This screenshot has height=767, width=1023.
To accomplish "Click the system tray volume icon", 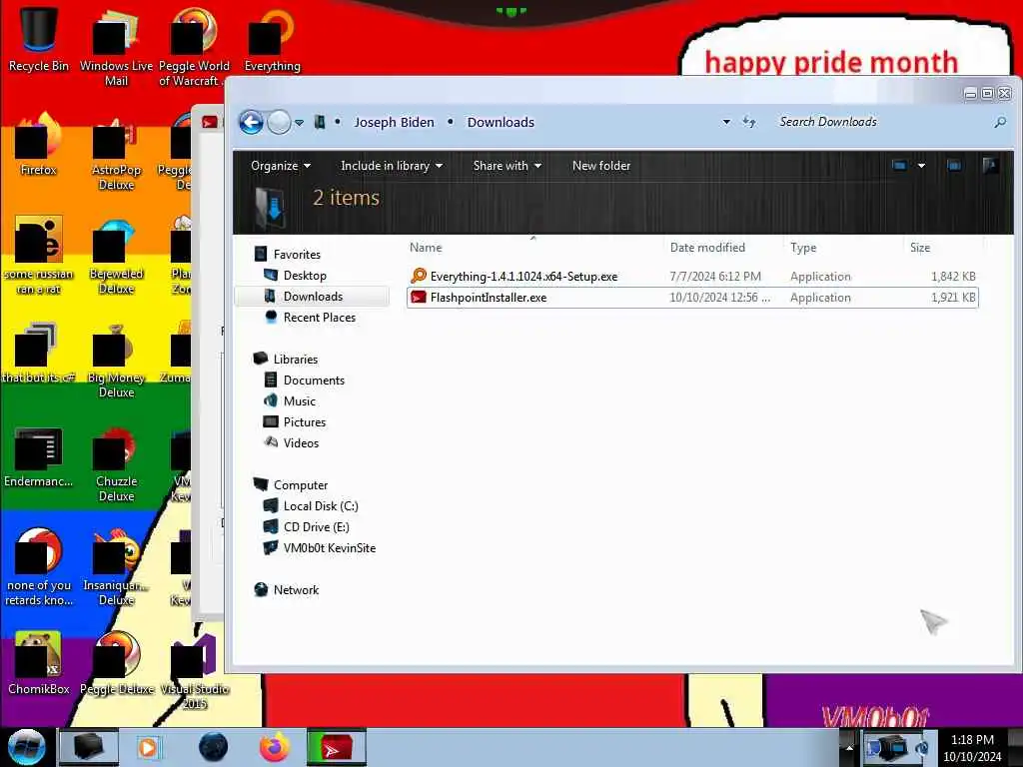I will (x=922, y=747).
